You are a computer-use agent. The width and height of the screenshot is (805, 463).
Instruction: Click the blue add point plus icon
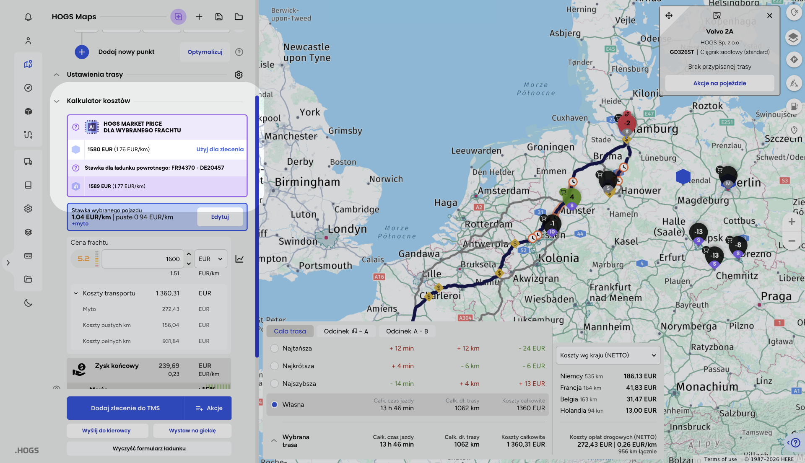(x=82, y=52)
